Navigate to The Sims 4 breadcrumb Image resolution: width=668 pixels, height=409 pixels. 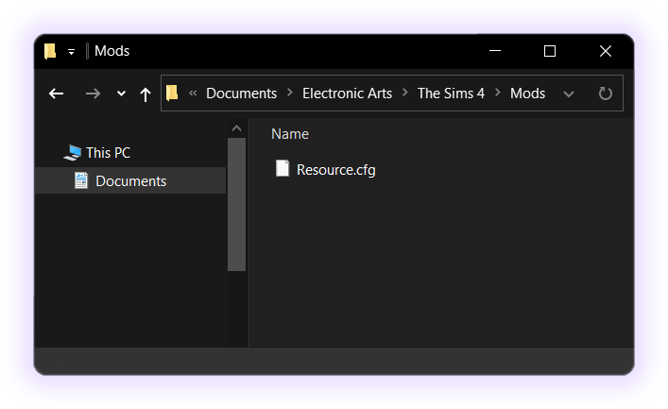(x=451, y=94)
